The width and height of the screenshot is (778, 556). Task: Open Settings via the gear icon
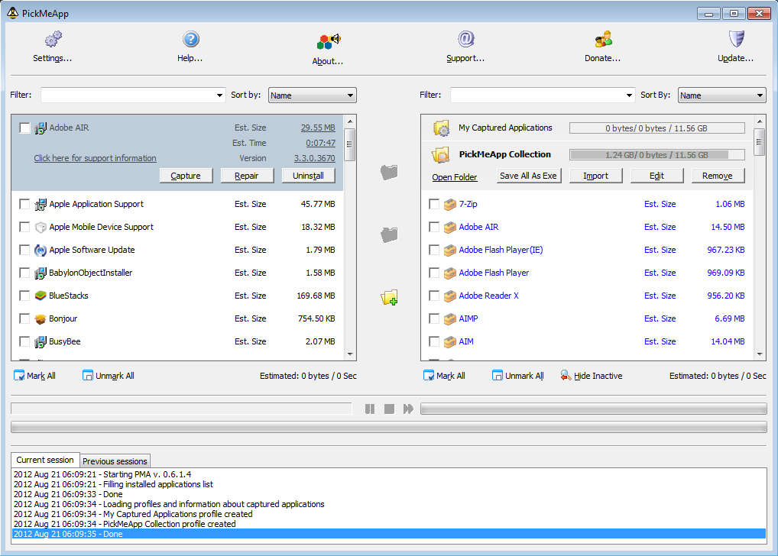click(53, 39)
